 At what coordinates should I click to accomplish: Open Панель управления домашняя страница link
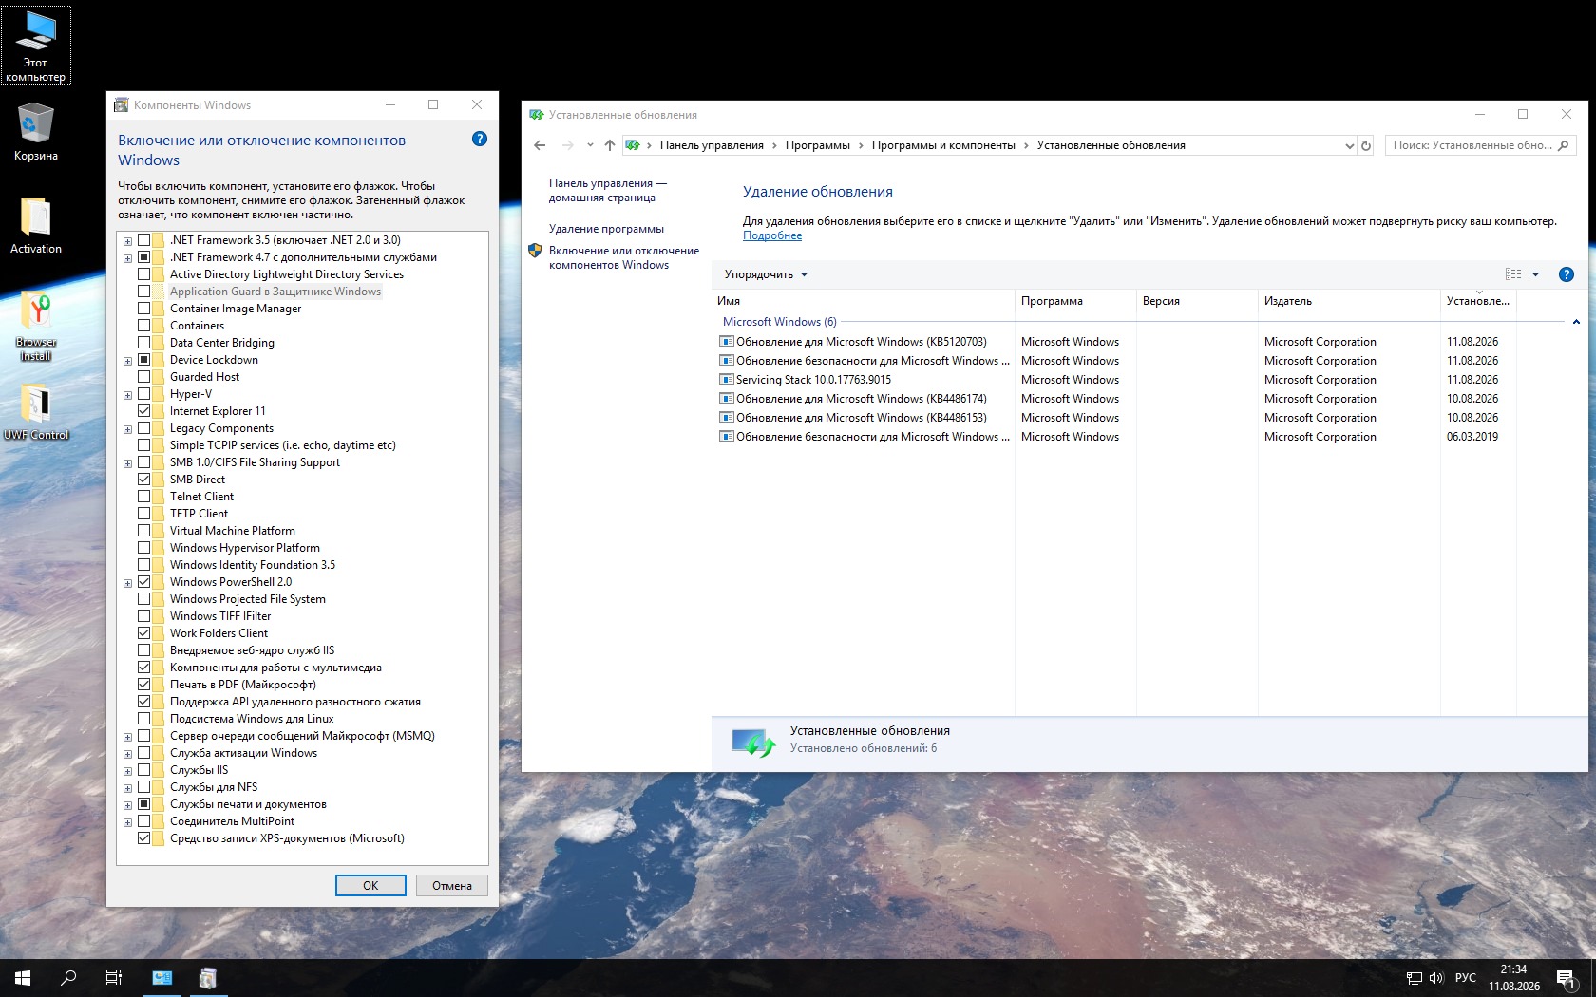[x=608, y=190]
